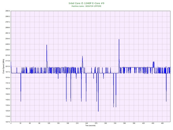The height and width of the screenshot is (130, 173).
Task: Click the highest clock spike near 340 seconds
Action: pyautogui.click(x=119, y=39)
